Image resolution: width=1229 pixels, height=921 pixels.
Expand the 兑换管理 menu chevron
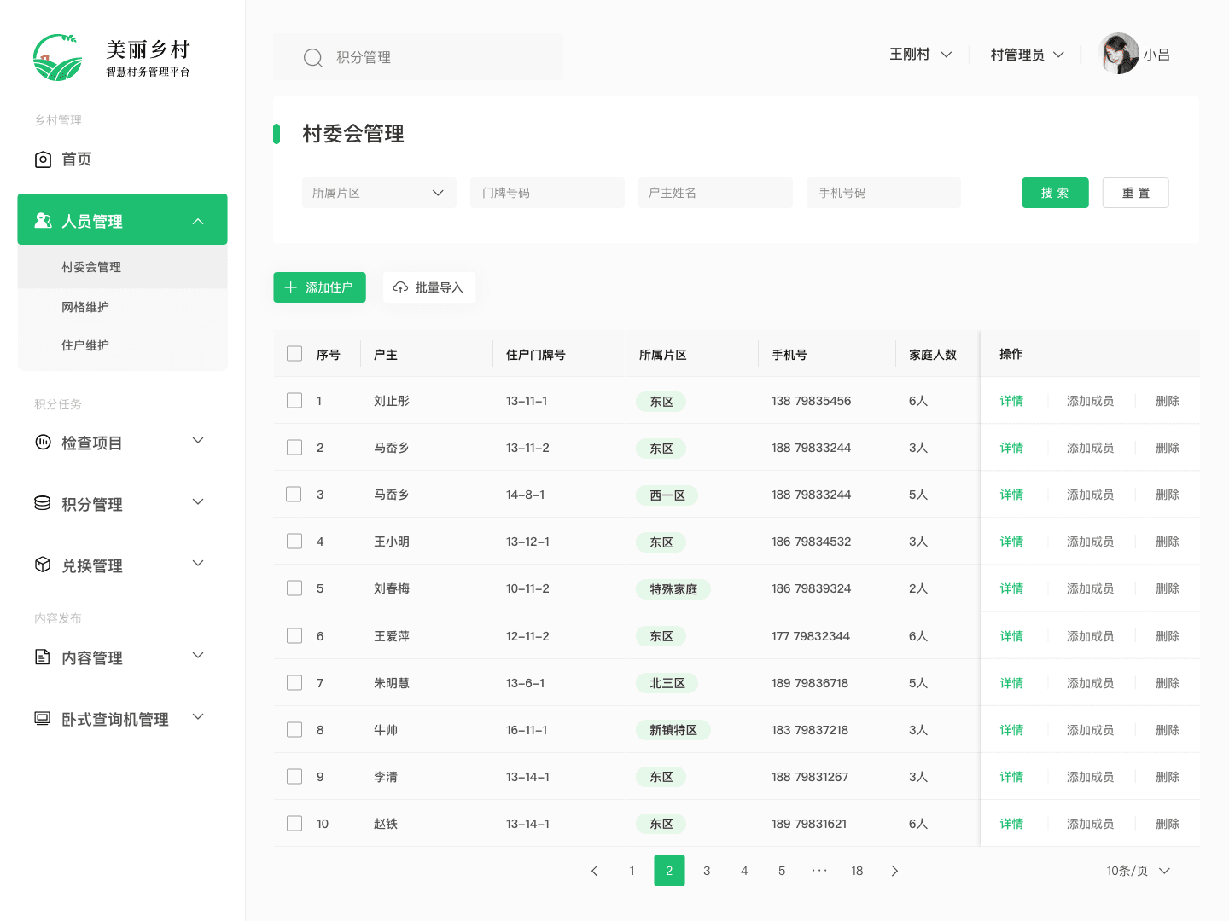click(x=198, y=564)
